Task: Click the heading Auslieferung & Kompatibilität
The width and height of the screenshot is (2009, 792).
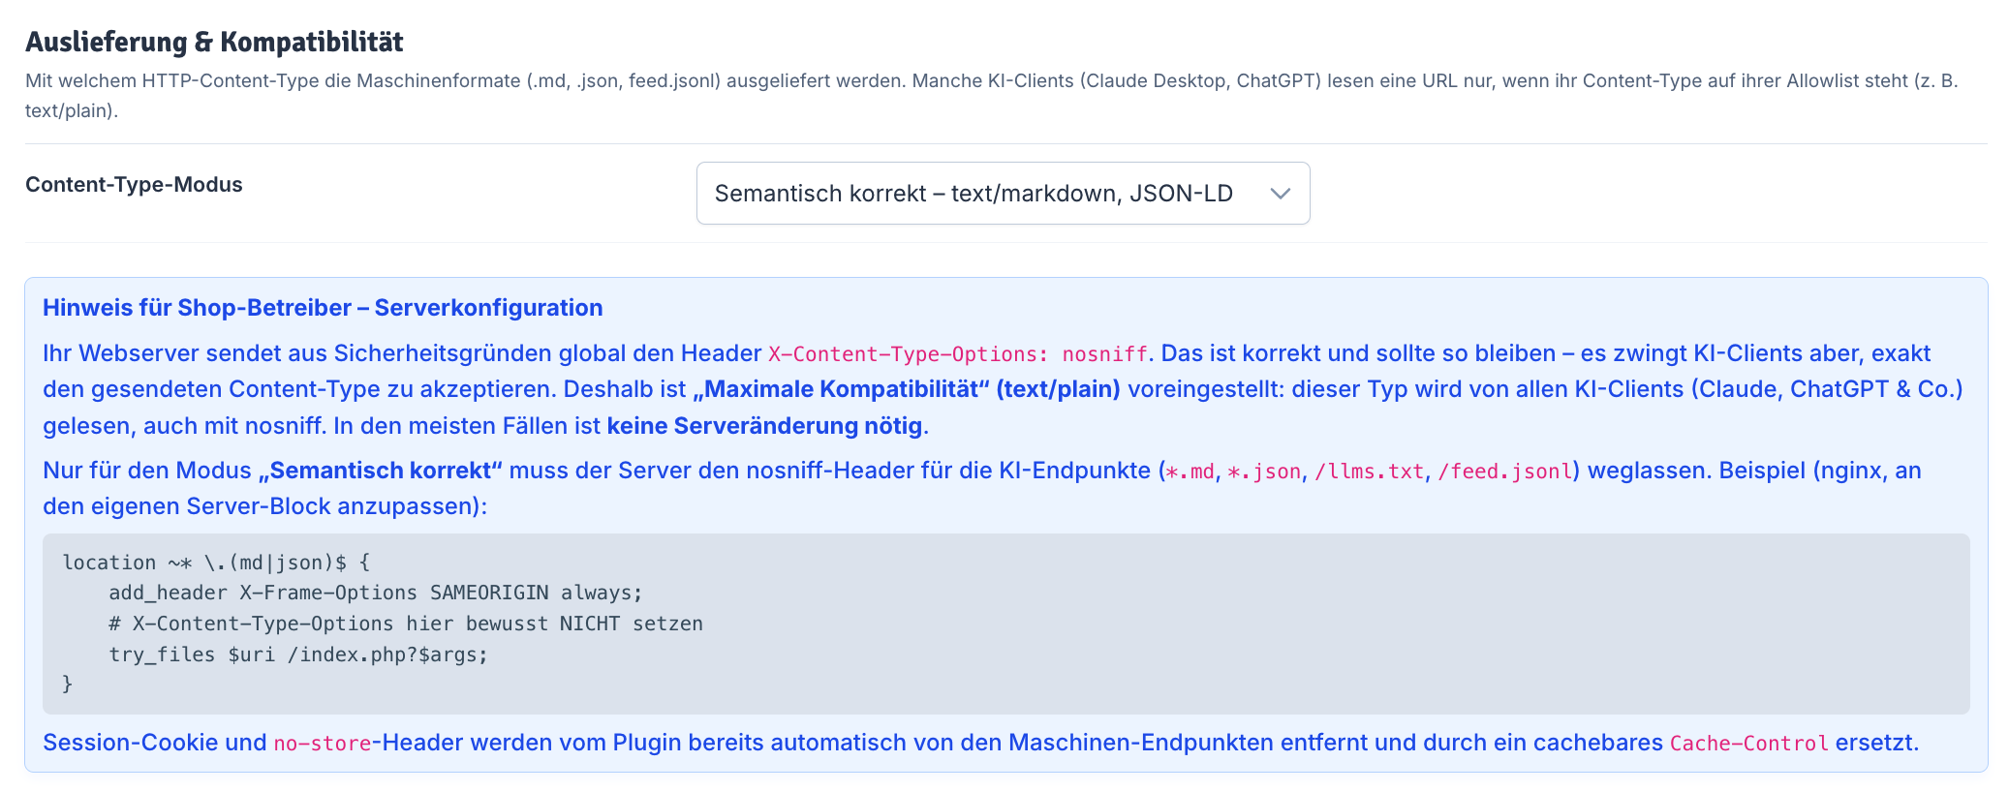Action: click(x=214, y=42)
